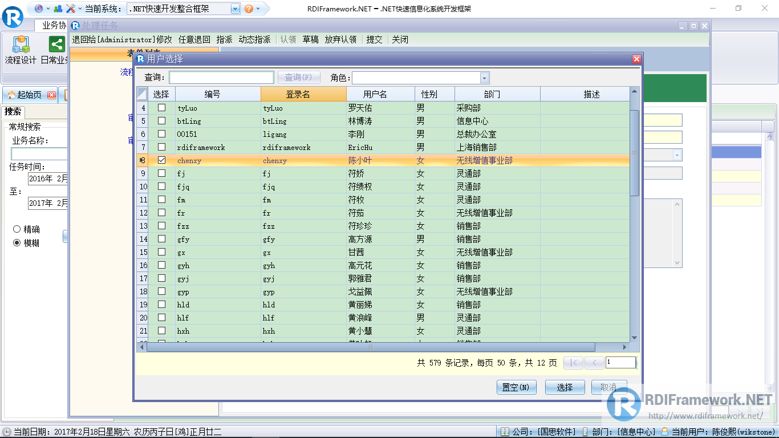Click the R icon on the 用户选择 dialog title
This screenshot has height=438, width=779.
141,59
